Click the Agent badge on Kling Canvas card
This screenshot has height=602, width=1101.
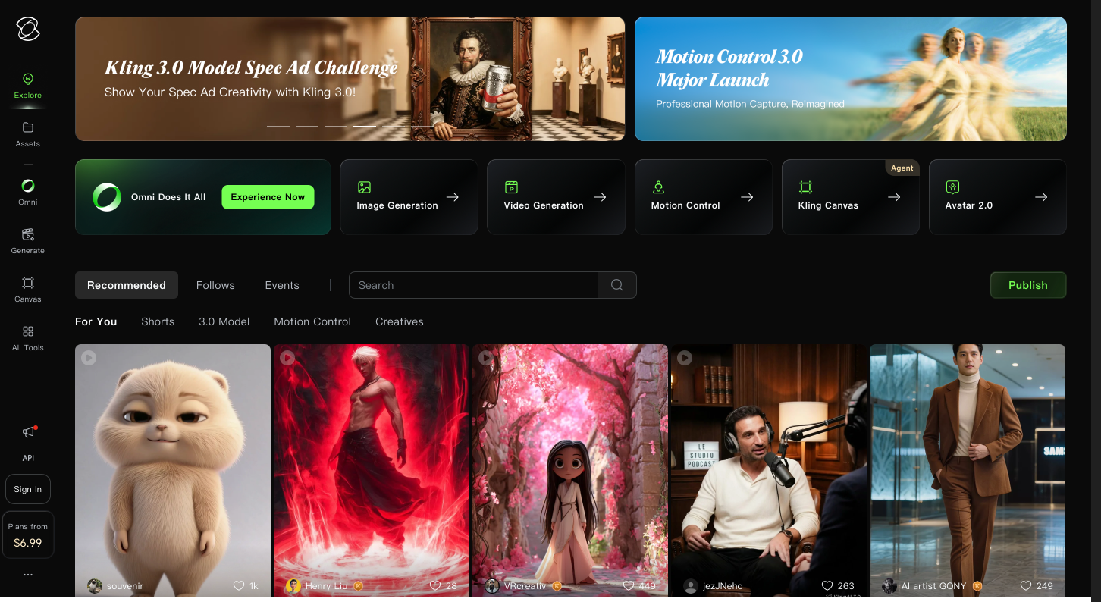(x=902, y=168)
